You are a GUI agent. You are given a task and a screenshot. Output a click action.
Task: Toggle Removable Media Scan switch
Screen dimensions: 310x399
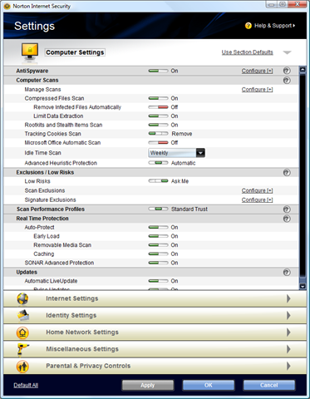click(158, 245)
